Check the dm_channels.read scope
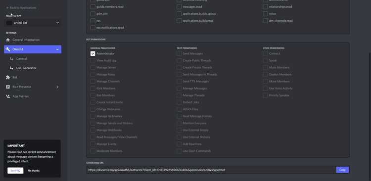The width and height of the screenshot is (371, 181). click(x=266, y=21)
